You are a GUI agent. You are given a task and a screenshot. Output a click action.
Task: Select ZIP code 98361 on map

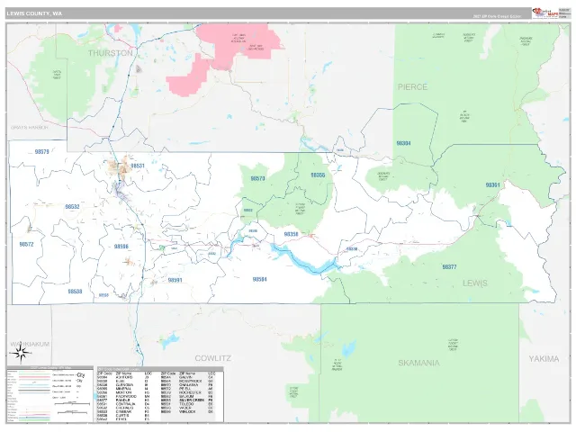[x=492, y=184]
